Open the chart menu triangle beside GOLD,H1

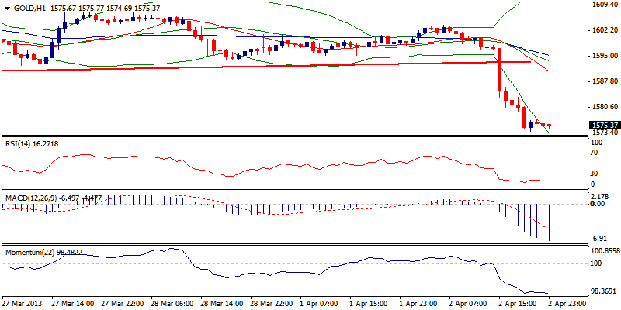pyautogui.click(x=6, y=8)
